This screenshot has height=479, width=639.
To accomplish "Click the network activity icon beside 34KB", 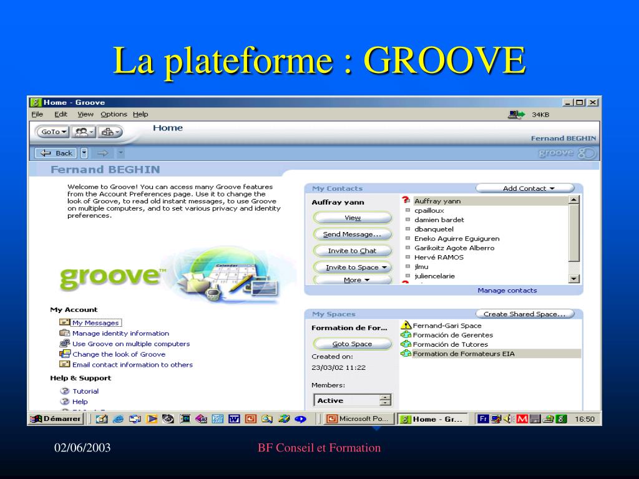I will coord(516,115).
